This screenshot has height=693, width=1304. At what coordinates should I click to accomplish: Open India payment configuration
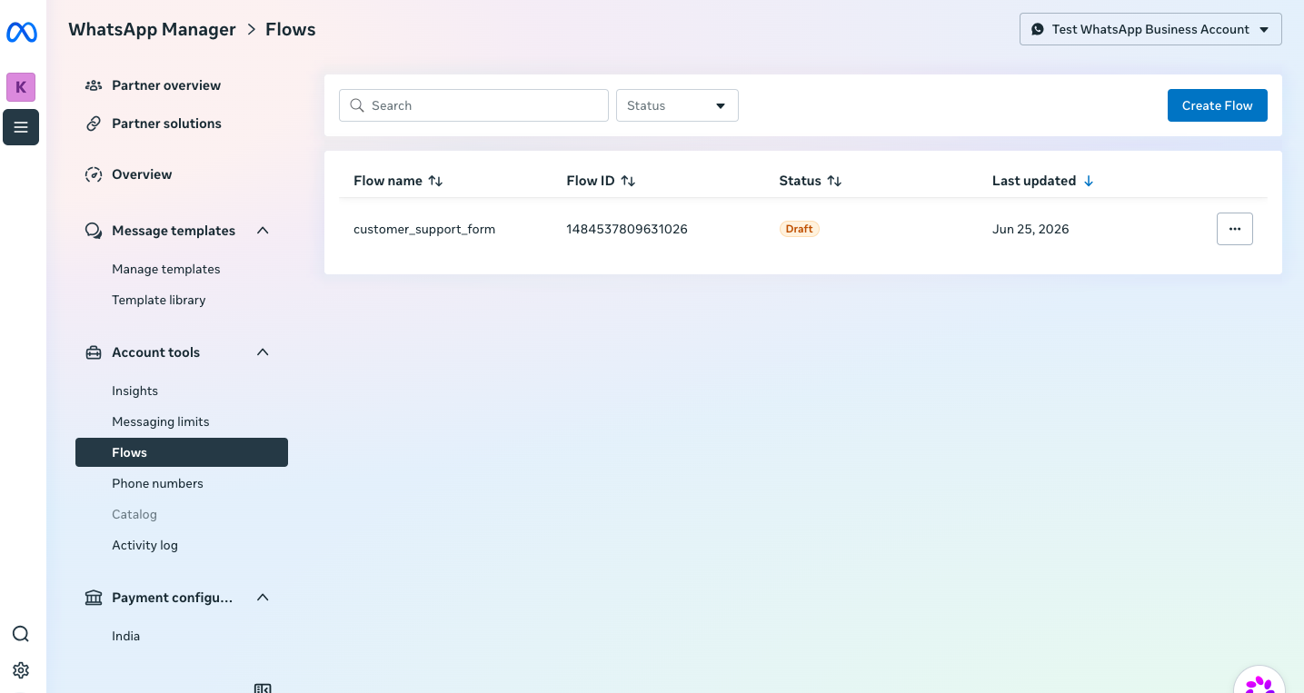tap(126, 636)
